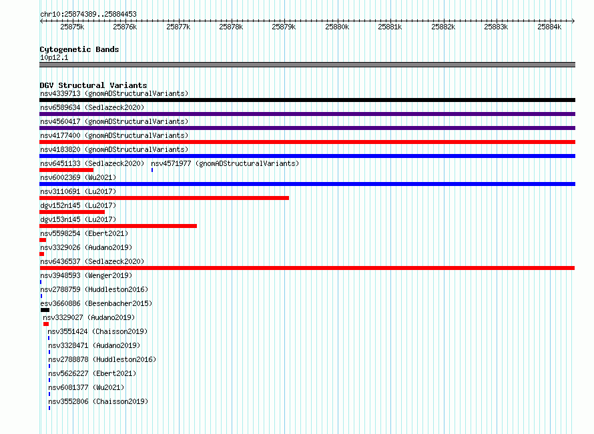The image size is (594, 434).
Task: Click the nsv6002369 (Wu2021) label
Action: pos(78,177)
